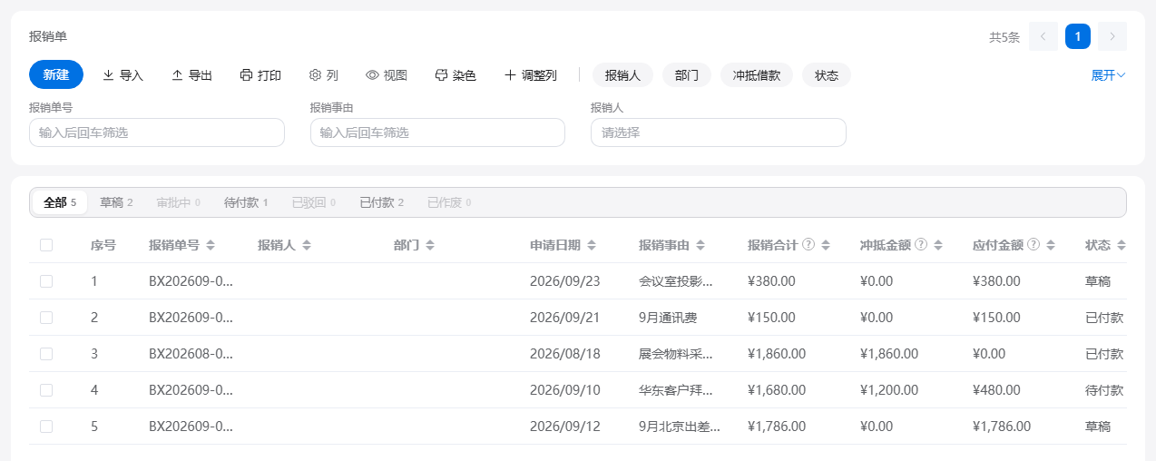
Task: Click the 导出 export icon button
Action: [x=191, y=75]
